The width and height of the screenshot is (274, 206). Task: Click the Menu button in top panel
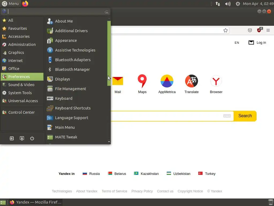10,4
